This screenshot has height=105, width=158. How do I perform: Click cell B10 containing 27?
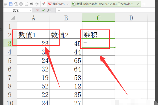pyautogui.click(x=66, y=102)
